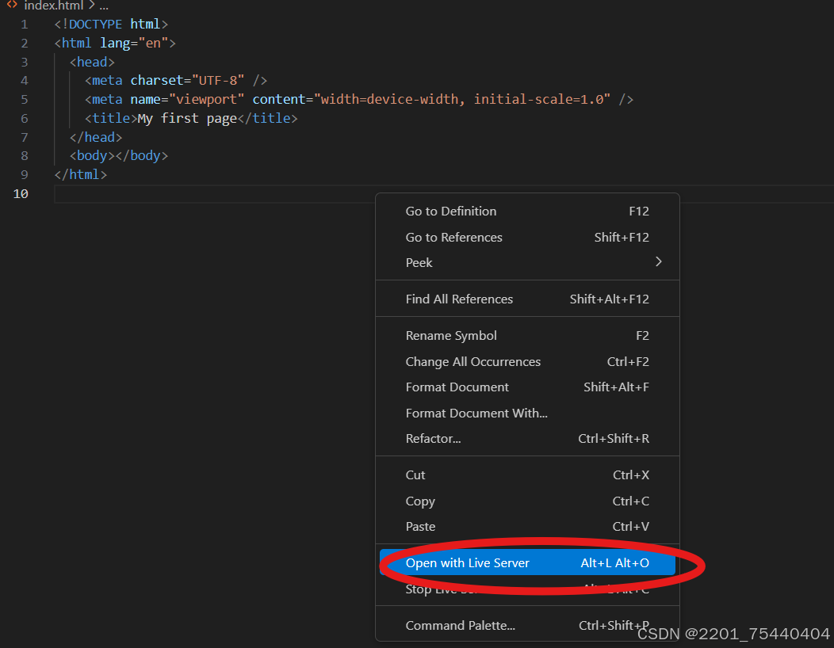Open Command Palette... from context menu
834x648 pixels.
527,625
